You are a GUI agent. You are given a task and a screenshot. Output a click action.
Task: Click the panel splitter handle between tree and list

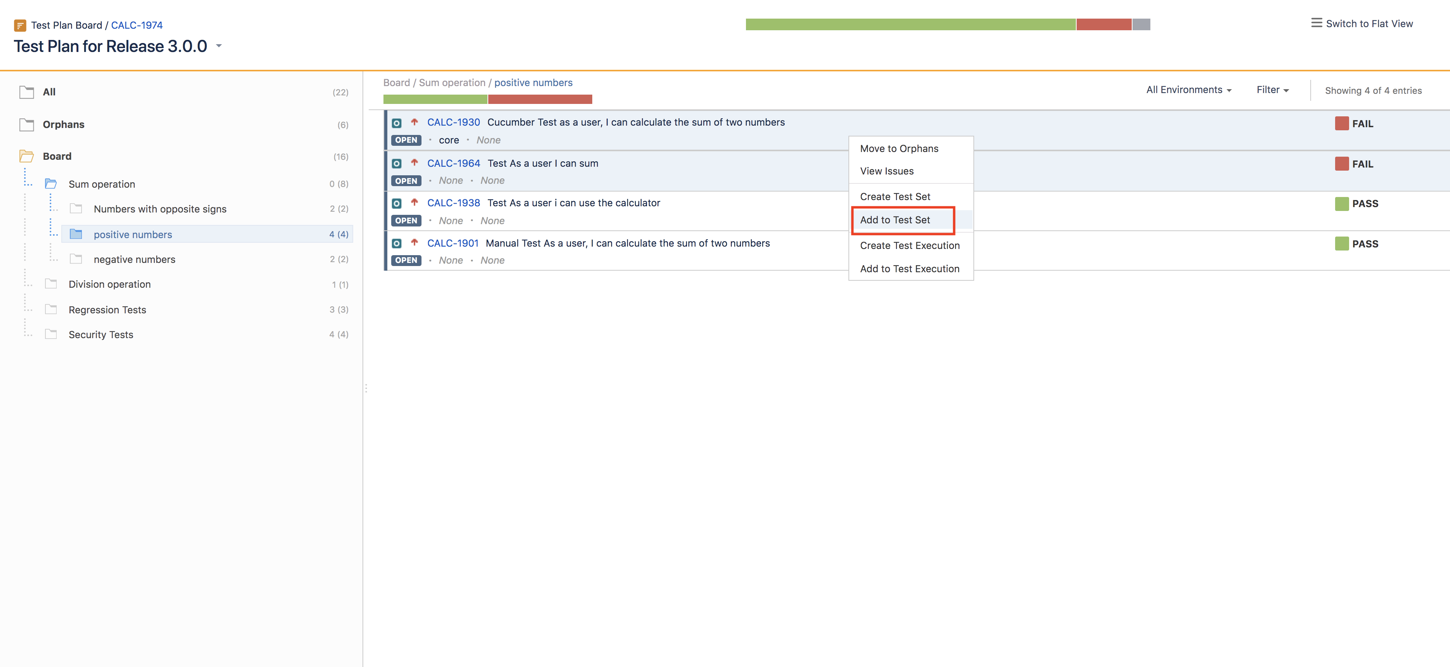click(x=366, y=388)
